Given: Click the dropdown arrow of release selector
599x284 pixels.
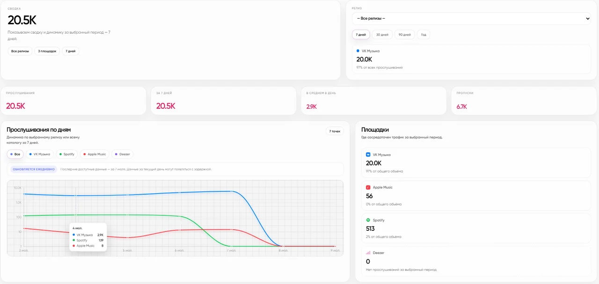Looking at the screenshot, I should 587,19.
